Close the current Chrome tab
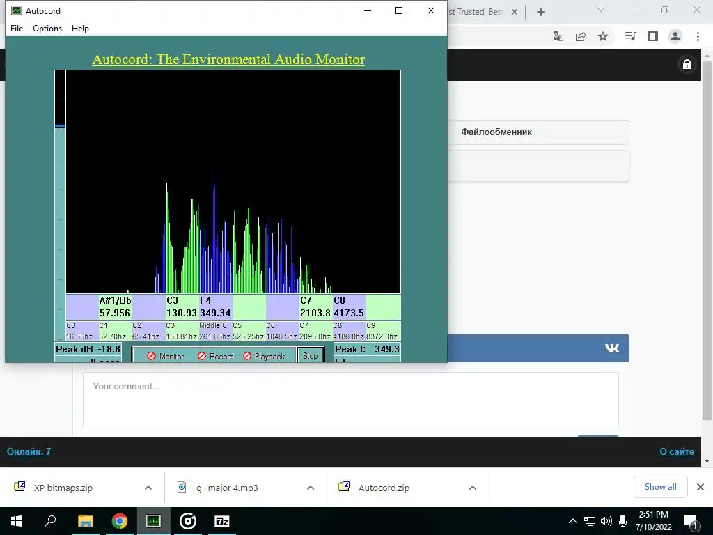This screenshot has width=713, height=535. (x=515, y=12)
